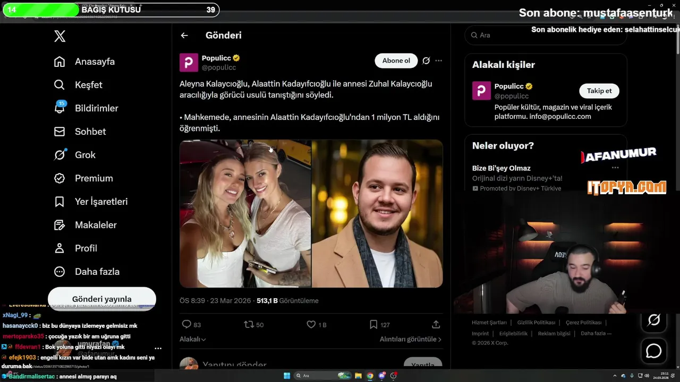Open Populicc in Alakalı kişiler
This screenshot has width=680, height=382.
[546, 101]
